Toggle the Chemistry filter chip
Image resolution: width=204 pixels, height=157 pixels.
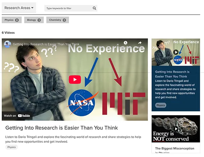coord(58,20)
